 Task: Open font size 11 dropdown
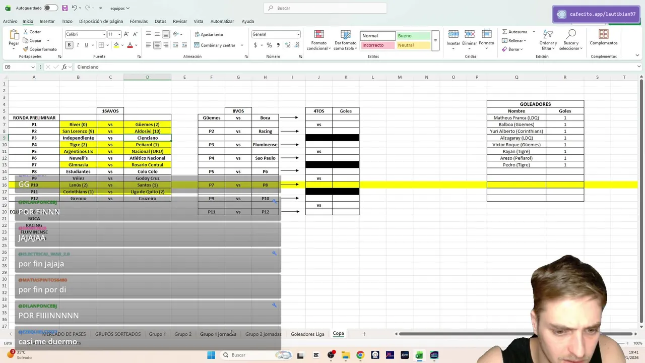(119, 34)
